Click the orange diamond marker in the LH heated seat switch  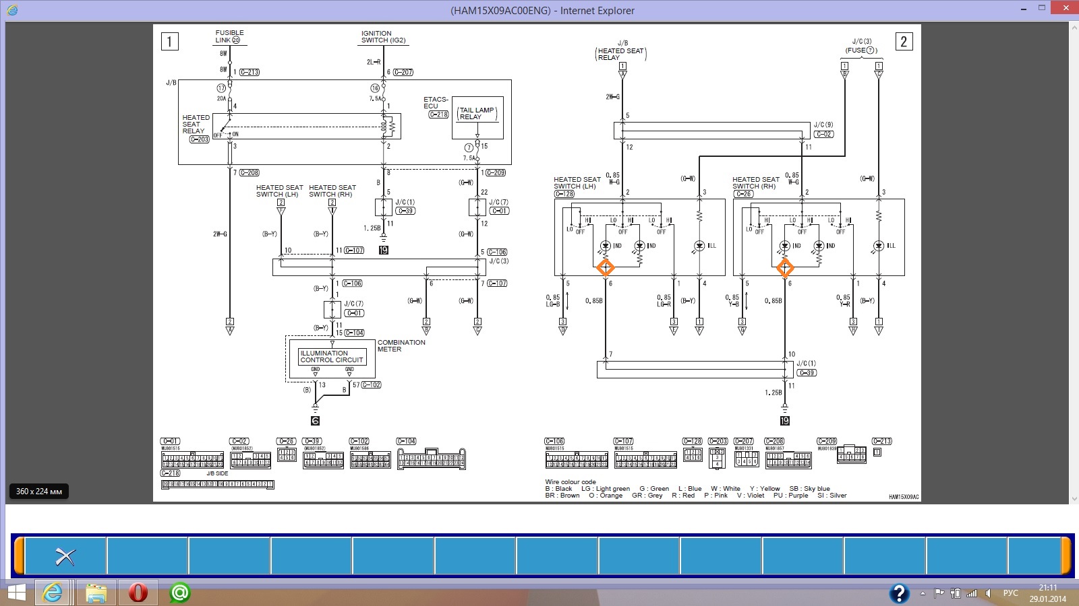click(606, 267)
